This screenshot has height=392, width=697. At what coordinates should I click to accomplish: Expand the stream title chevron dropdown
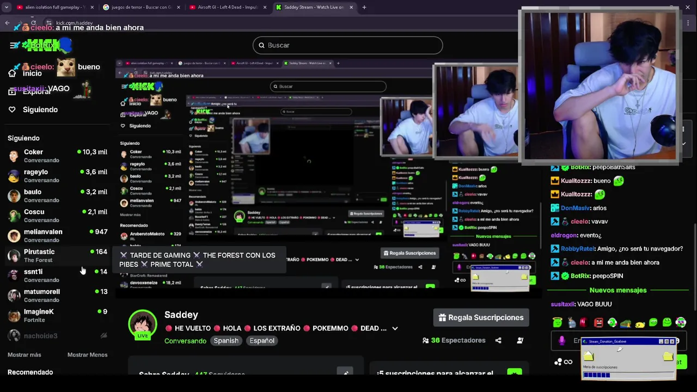pyautogui.click(x=395, y=328)
